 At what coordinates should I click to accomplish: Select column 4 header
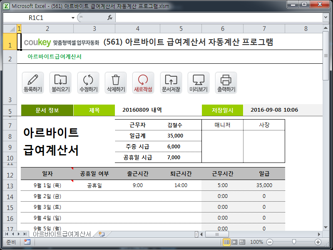click(x=138, y=28)
